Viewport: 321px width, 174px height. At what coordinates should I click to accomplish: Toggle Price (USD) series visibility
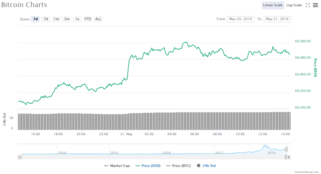(148, 166)
